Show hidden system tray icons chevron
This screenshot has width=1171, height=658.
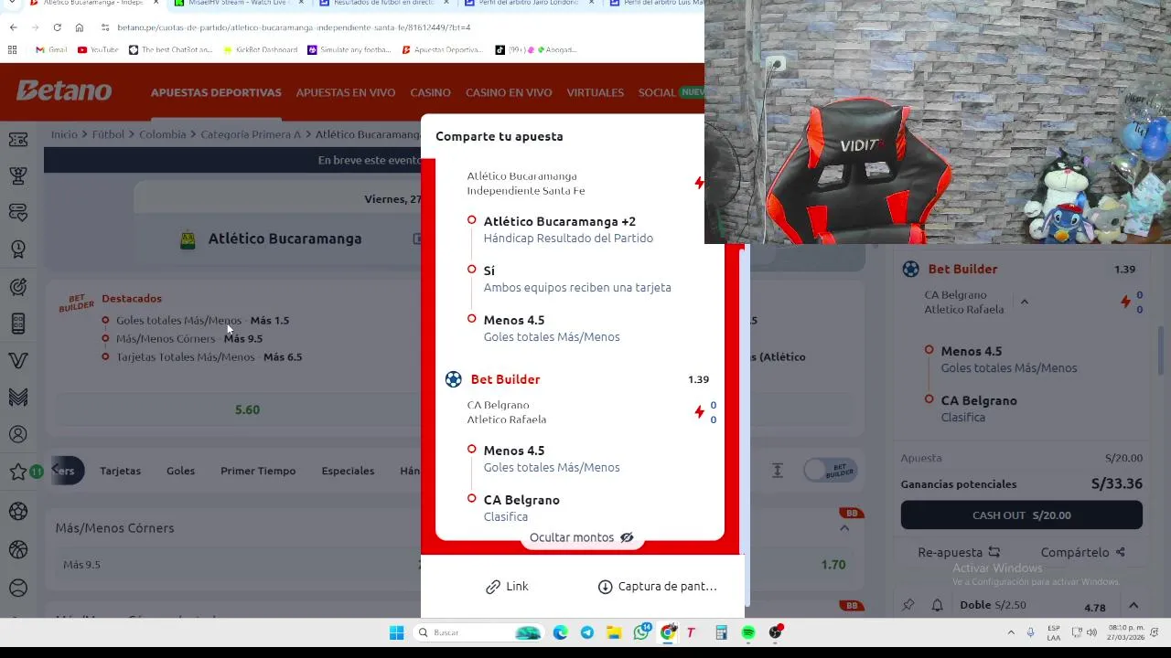1011,632
